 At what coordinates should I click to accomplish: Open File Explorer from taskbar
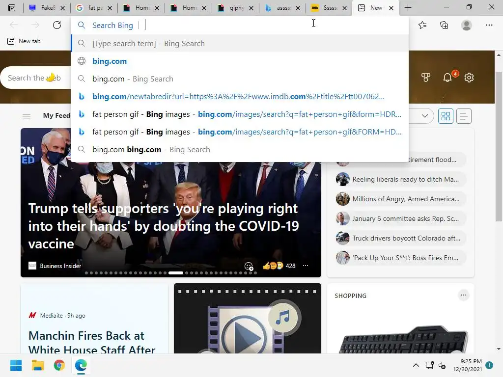point(37,365)
